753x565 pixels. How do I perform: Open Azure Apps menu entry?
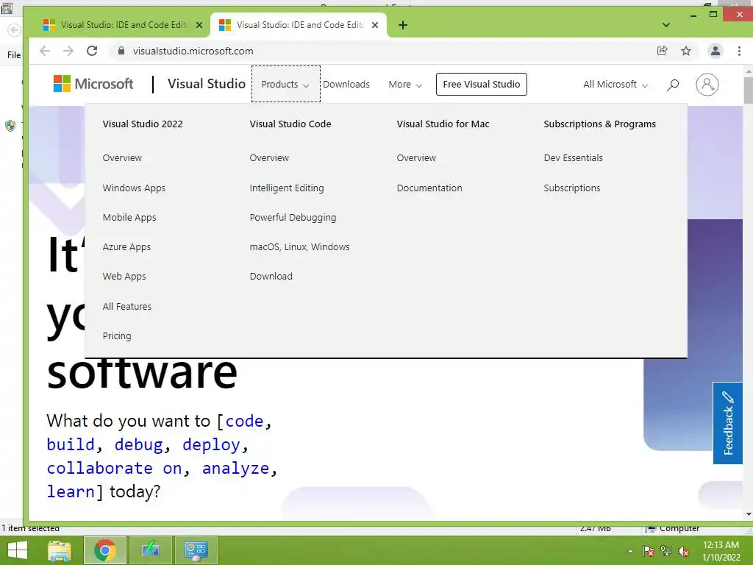pos(126,247)
